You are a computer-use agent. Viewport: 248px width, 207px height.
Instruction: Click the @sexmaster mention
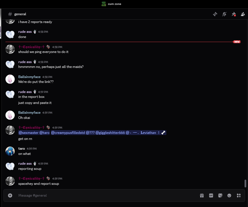point(28,133)
